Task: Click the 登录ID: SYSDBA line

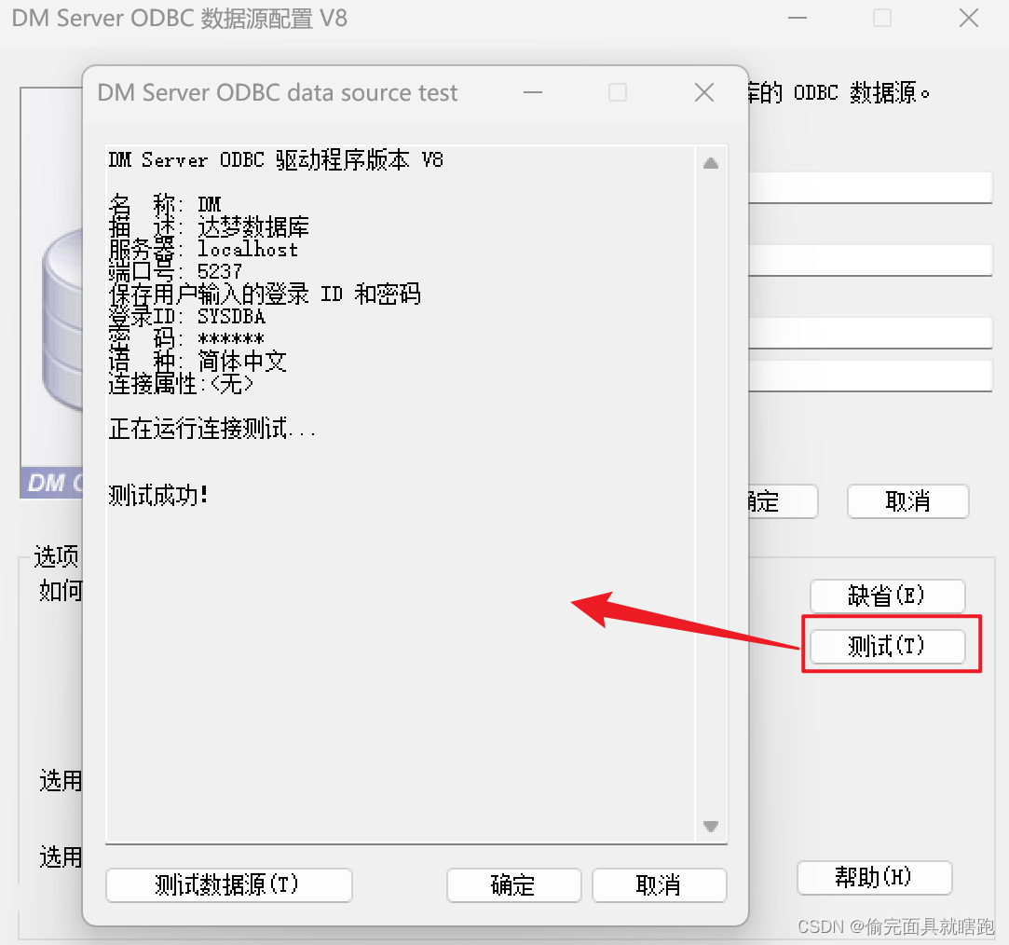Action: coord(186,317)
